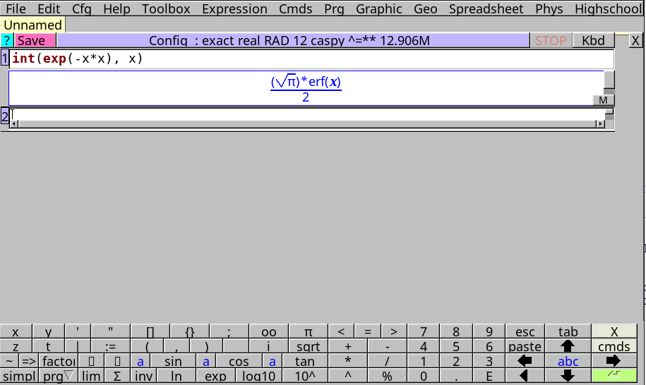Open the Edit menu

click(49, 8)
